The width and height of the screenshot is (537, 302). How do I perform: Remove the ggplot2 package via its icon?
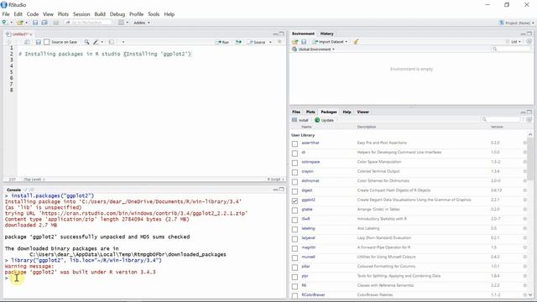[x=525, y=200]
